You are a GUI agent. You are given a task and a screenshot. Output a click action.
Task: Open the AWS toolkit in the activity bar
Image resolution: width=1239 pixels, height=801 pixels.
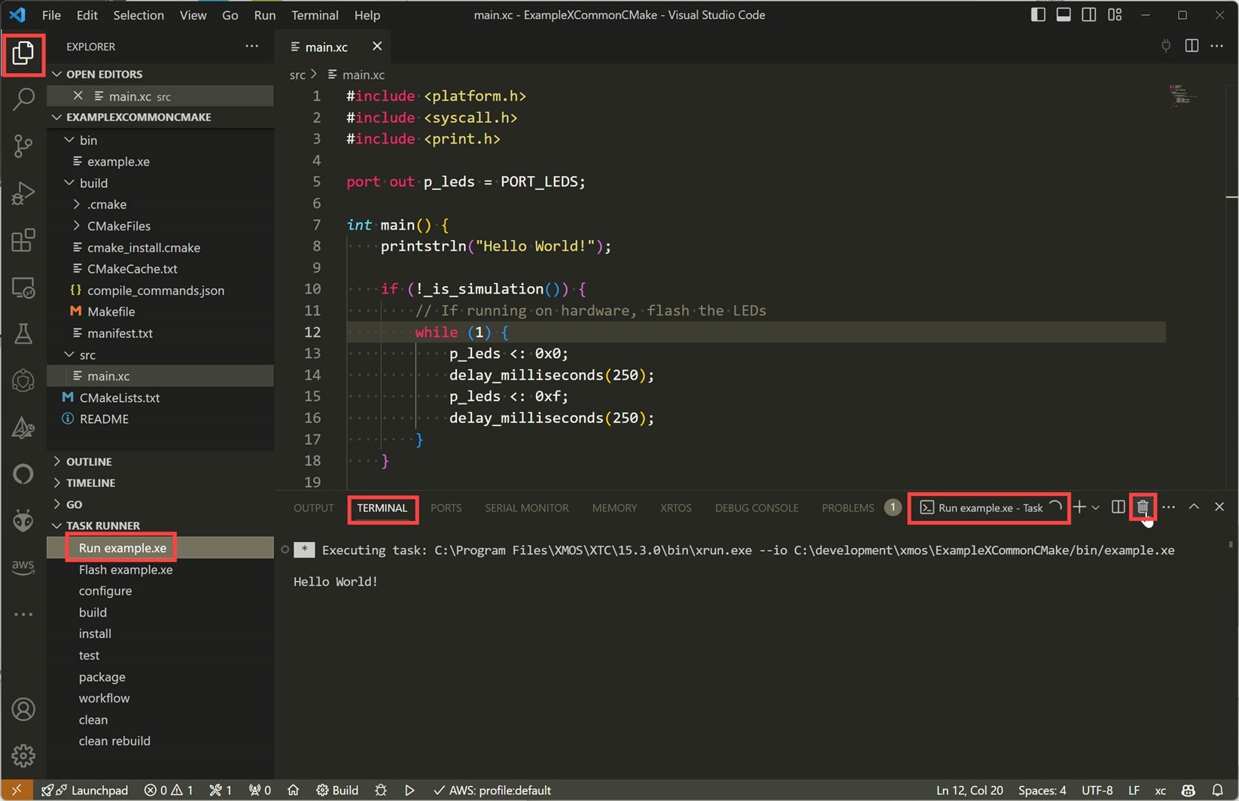point(23,566)
